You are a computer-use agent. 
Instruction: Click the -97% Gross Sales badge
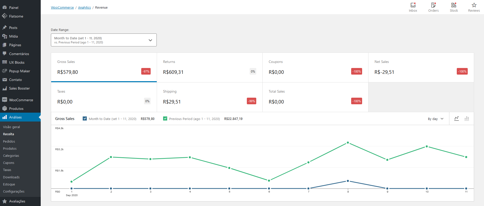point(146,72)
